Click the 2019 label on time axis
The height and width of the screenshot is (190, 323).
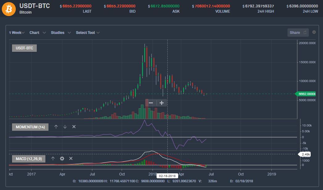tap(271, 174)
